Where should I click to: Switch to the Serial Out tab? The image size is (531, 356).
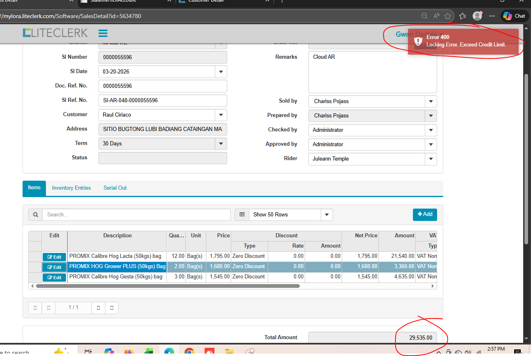click(x=115, y=188)
